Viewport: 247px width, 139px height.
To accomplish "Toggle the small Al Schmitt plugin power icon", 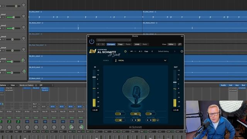I will pyautogui.click(x=125, y=51).
